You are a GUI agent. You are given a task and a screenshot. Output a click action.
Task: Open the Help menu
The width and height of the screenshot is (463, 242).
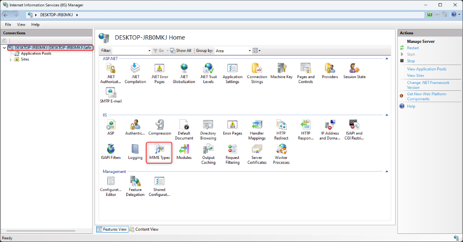35,25
